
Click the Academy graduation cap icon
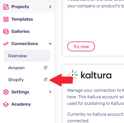click(x=6, y=105)
